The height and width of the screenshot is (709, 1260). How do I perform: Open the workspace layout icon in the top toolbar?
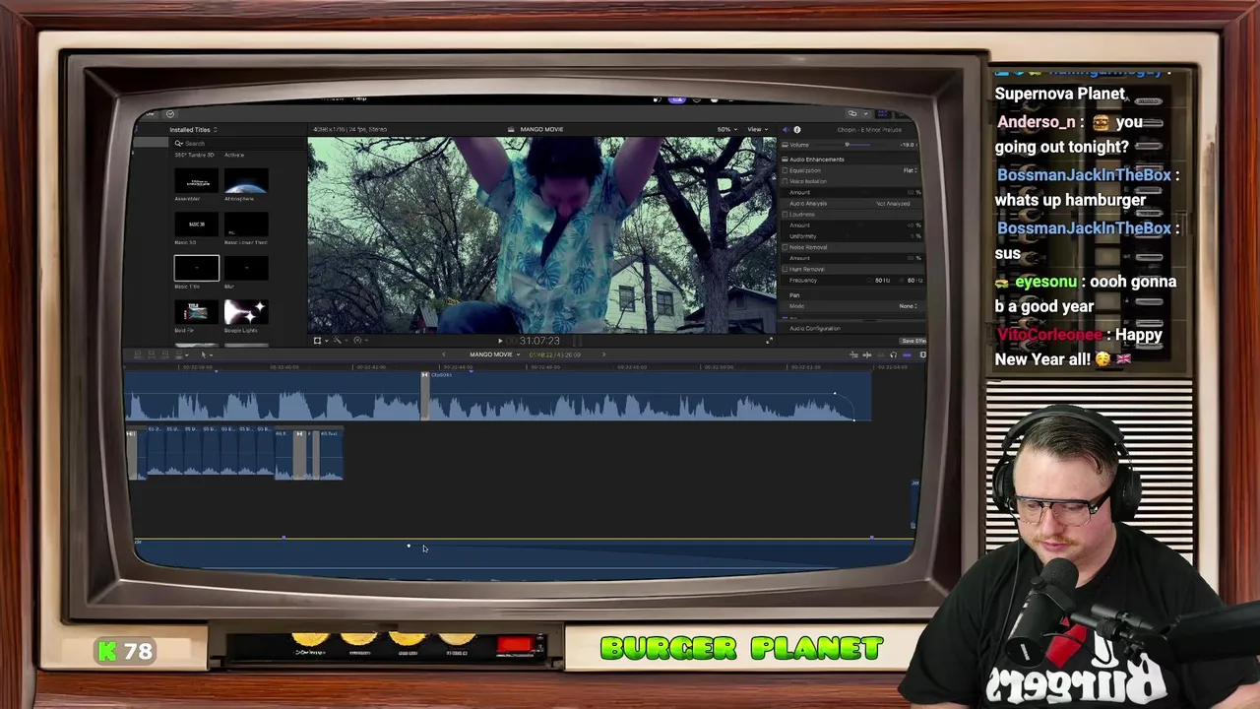pos(852,113)
